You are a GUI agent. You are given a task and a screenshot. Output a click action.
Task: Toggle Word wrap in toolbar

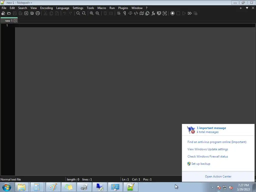(x=119, y=13)
